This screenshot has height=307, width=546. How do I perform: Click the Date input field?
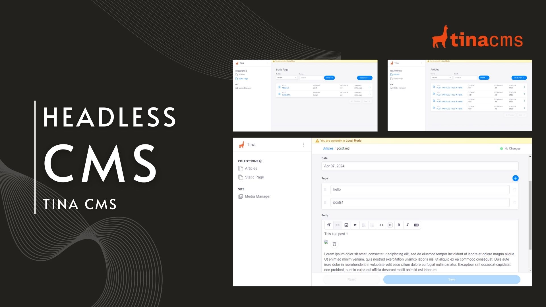click(x=420, y=166)
